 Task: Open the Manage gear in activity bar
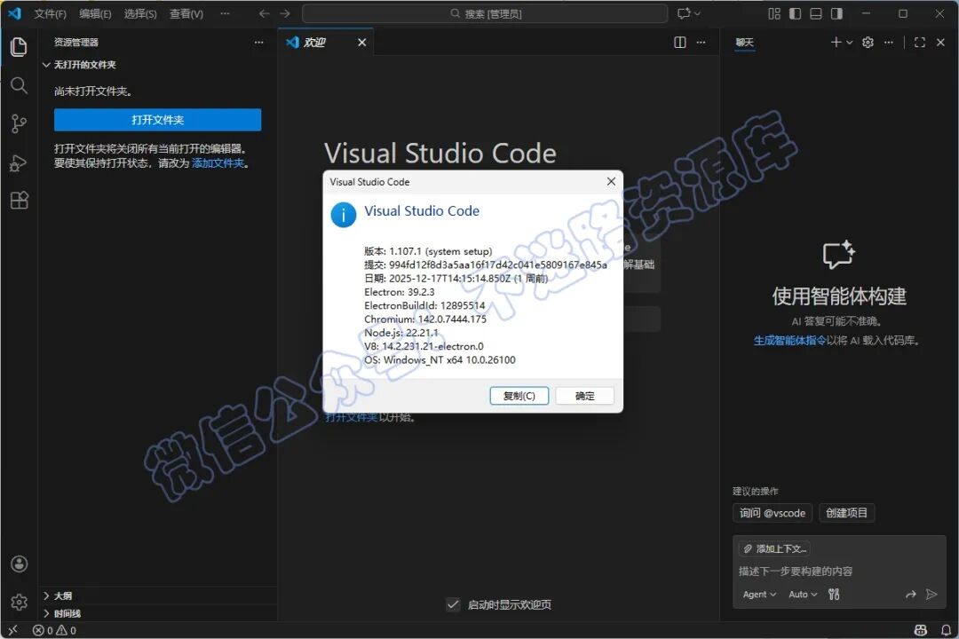tap(19, 603)
